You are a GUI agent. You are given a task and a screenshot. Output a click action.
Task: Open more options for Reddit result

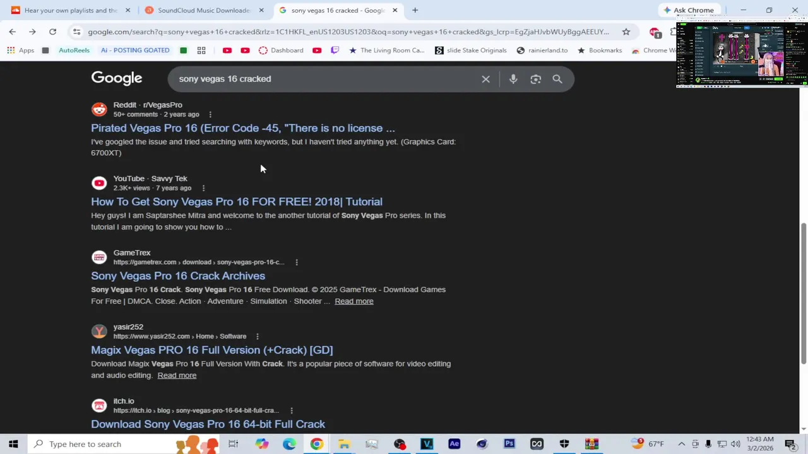210,115
